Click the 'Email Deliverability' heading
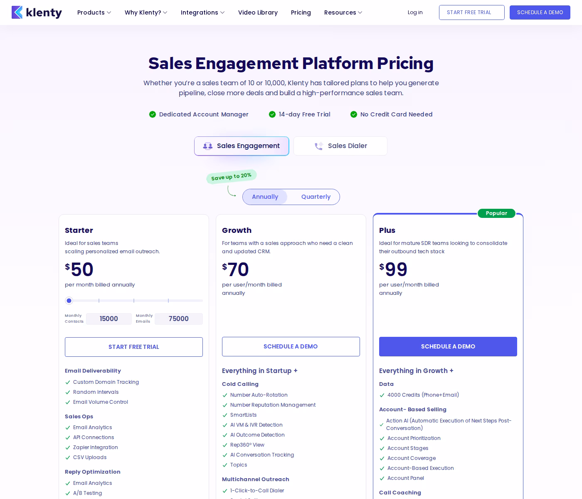The image size is (582, 499). tap(93, 371)
